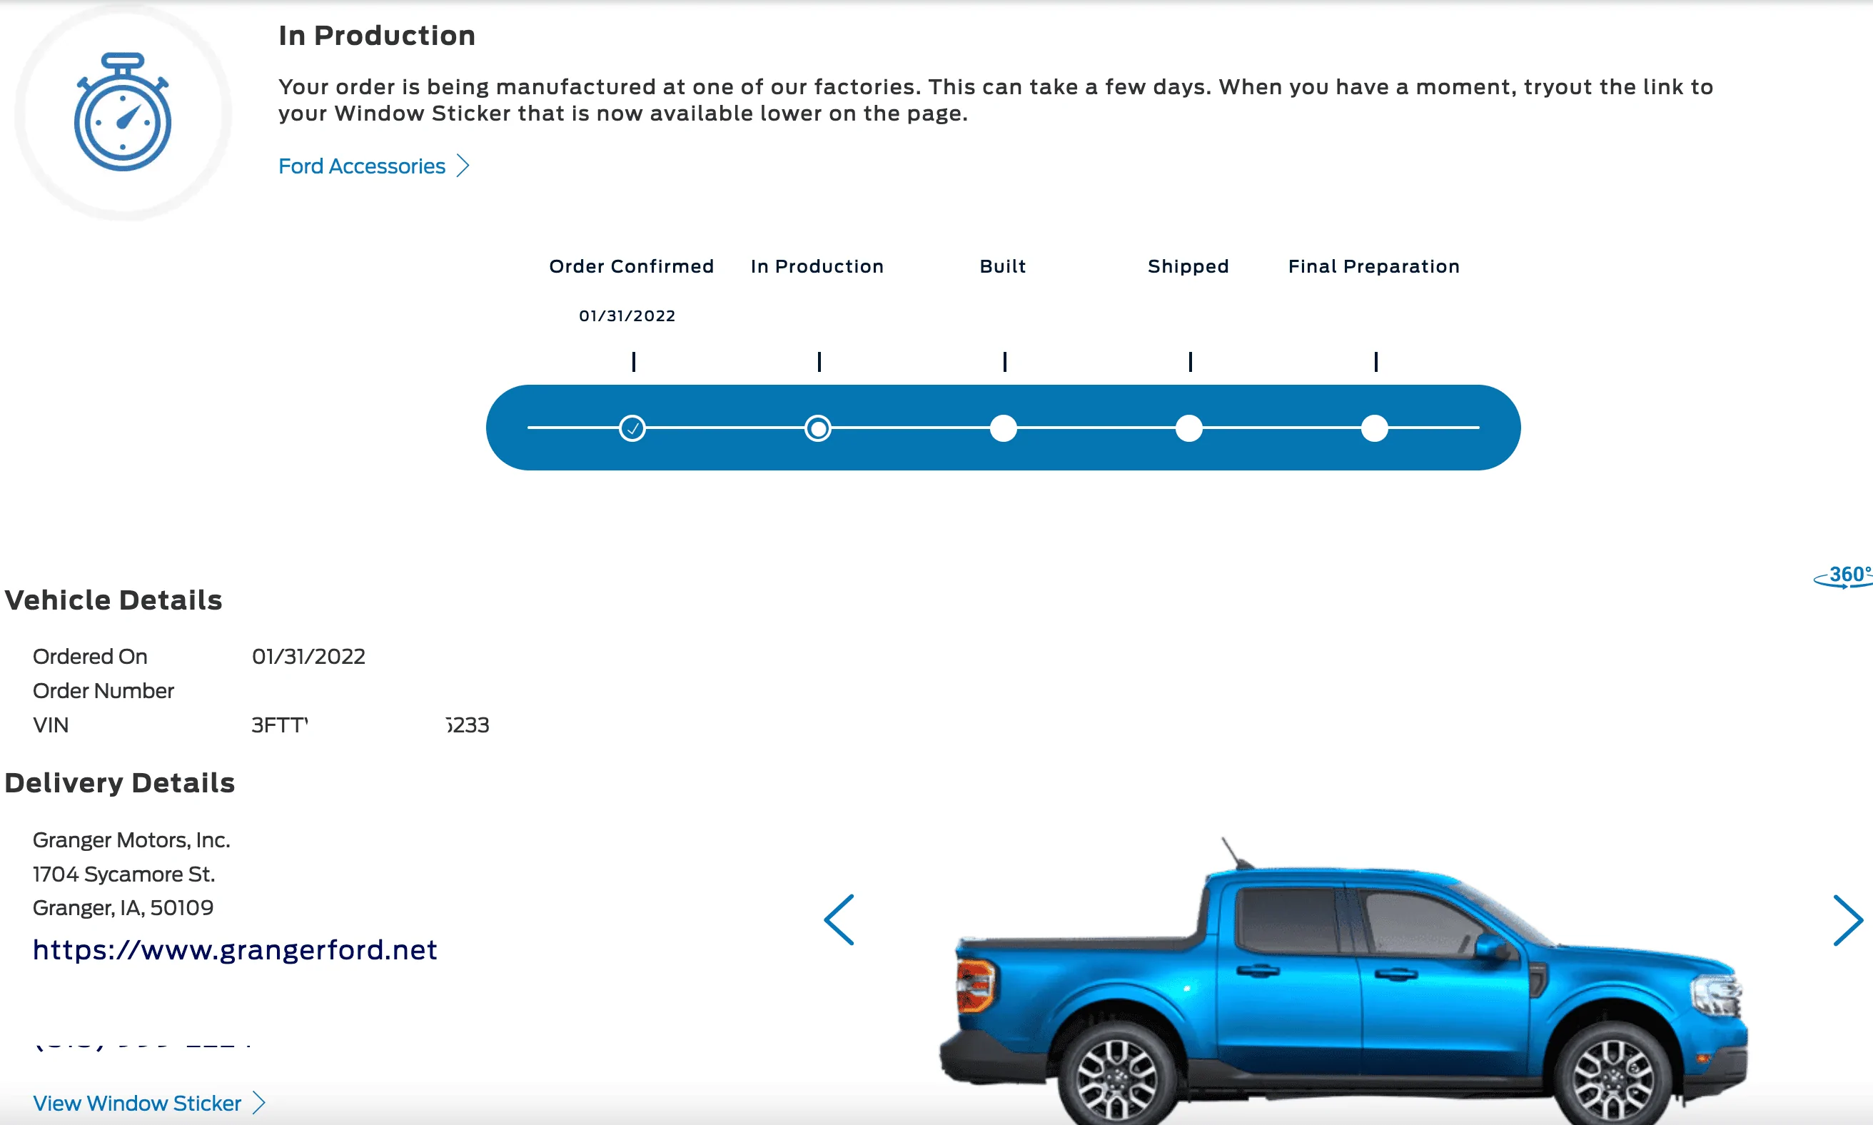The width and height of the screenshot is (1873, 1125).
Task: Click the Final Preparation tracker label
Action: (1374, 267)
